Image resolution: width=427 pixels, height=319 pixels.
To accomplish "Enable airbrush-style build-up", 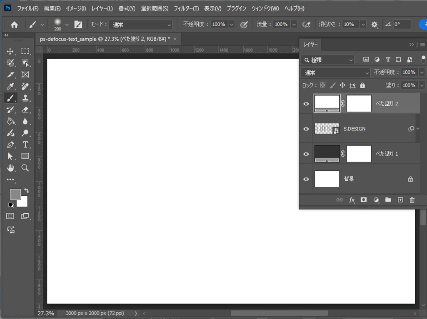I will coord(306,25).
